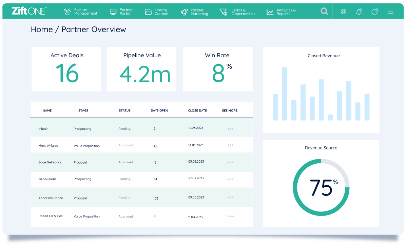The image size is (407, 247).
Task: Click the Revenue Source 75% donut chart
Action: (321, 187)
